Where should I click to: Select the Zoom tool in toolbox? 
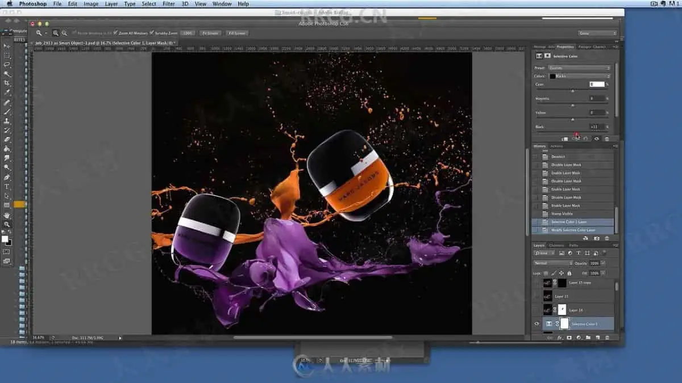[x=7, y=225]
